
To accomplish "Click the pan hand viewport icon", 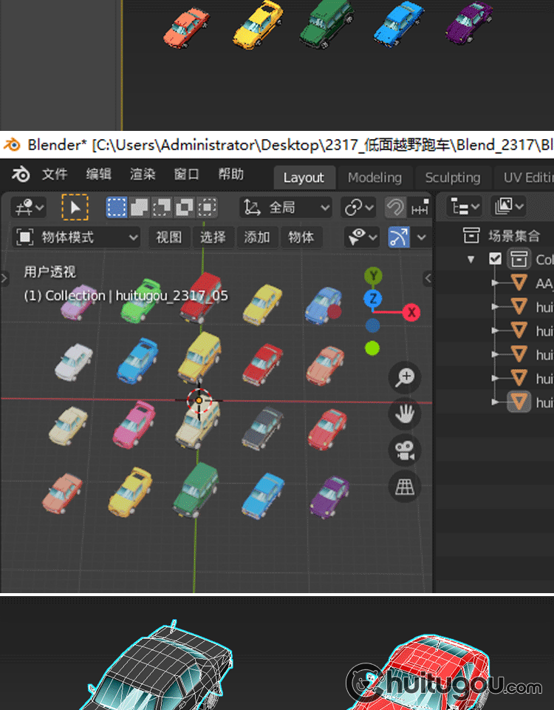I will click(405, 414).
